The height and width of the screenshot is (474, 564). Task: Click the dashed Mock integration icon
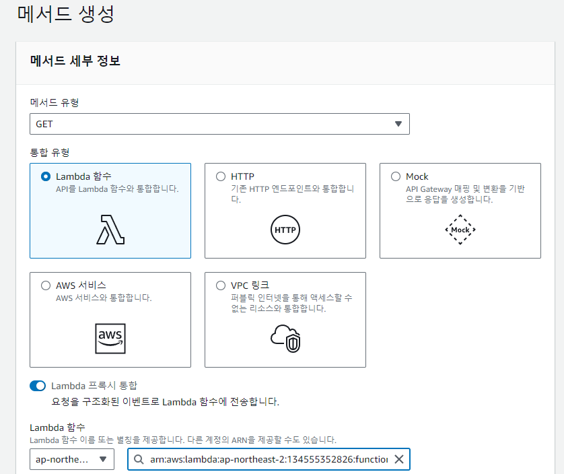point(460,229)
